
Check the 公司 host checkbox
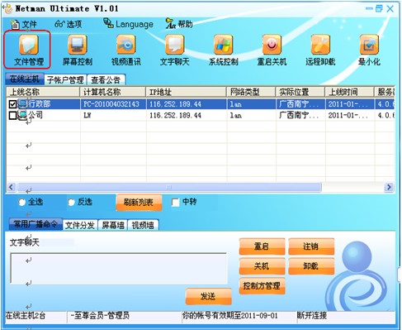click(12, 116)
